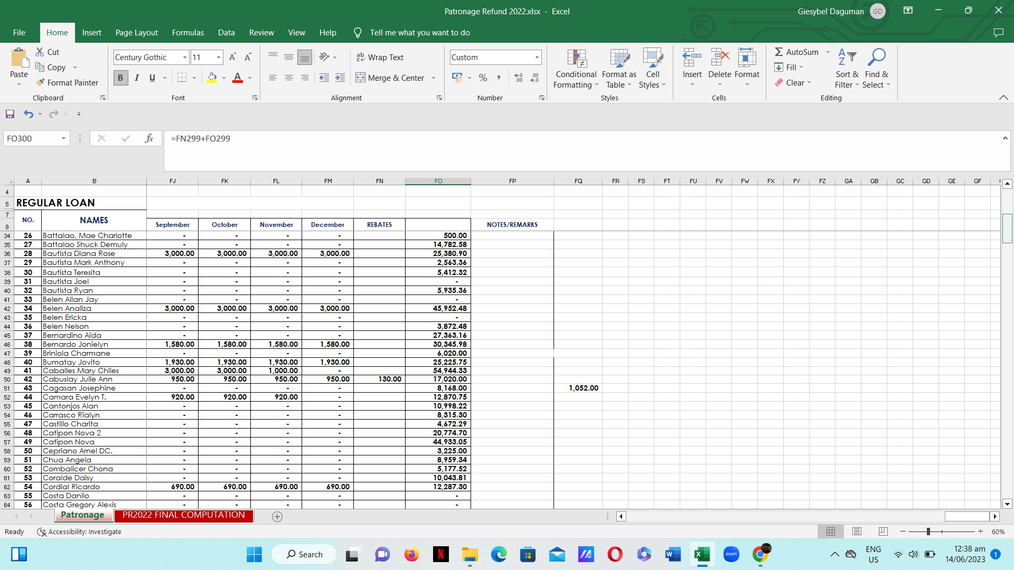Click the AutoSum button
Screen dimensions: 1014x570
[x=796, y=52]
